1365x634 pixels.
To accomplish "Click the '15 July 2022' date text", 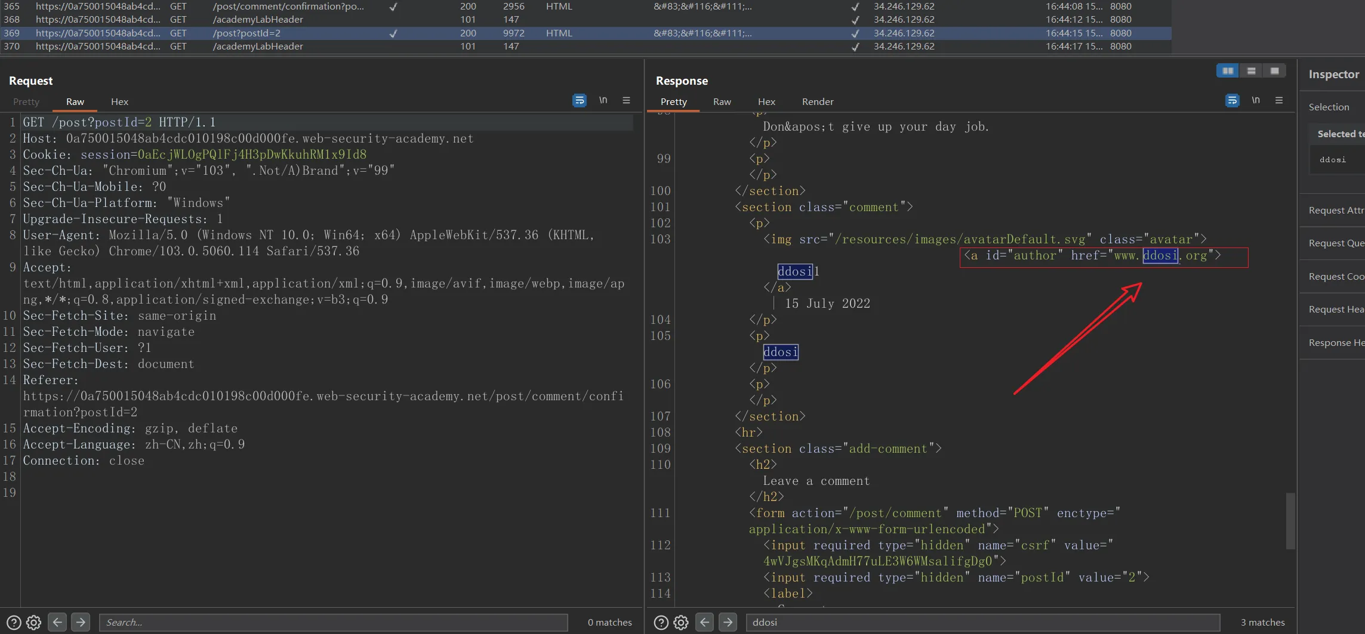I will pyautogui.click(x=828, y=304).
